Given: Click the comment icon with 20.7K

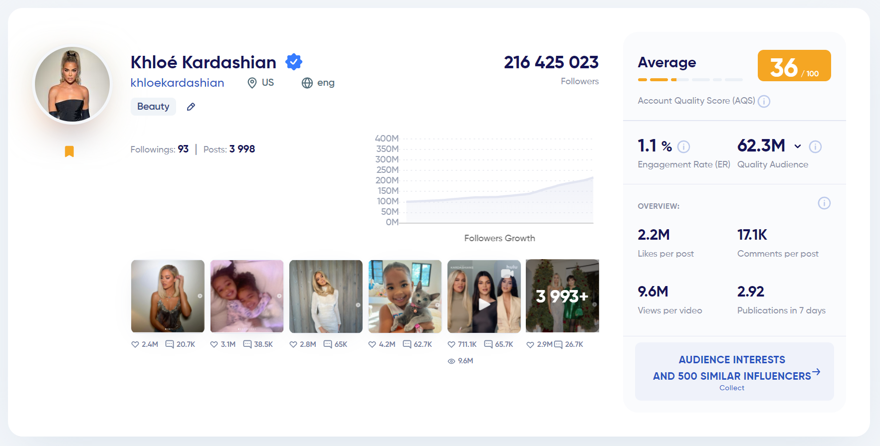Looking at the screenshot, I should (170, 344).
